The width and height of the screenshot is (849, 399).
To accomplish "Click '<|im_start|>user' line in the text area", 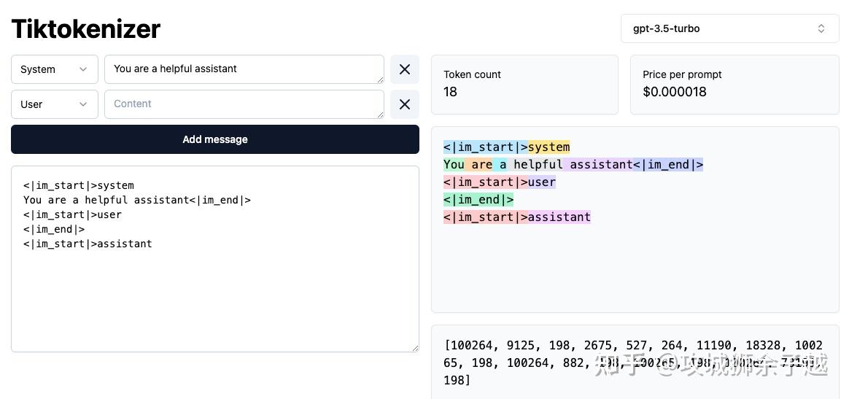I will (x=72, y=214).
